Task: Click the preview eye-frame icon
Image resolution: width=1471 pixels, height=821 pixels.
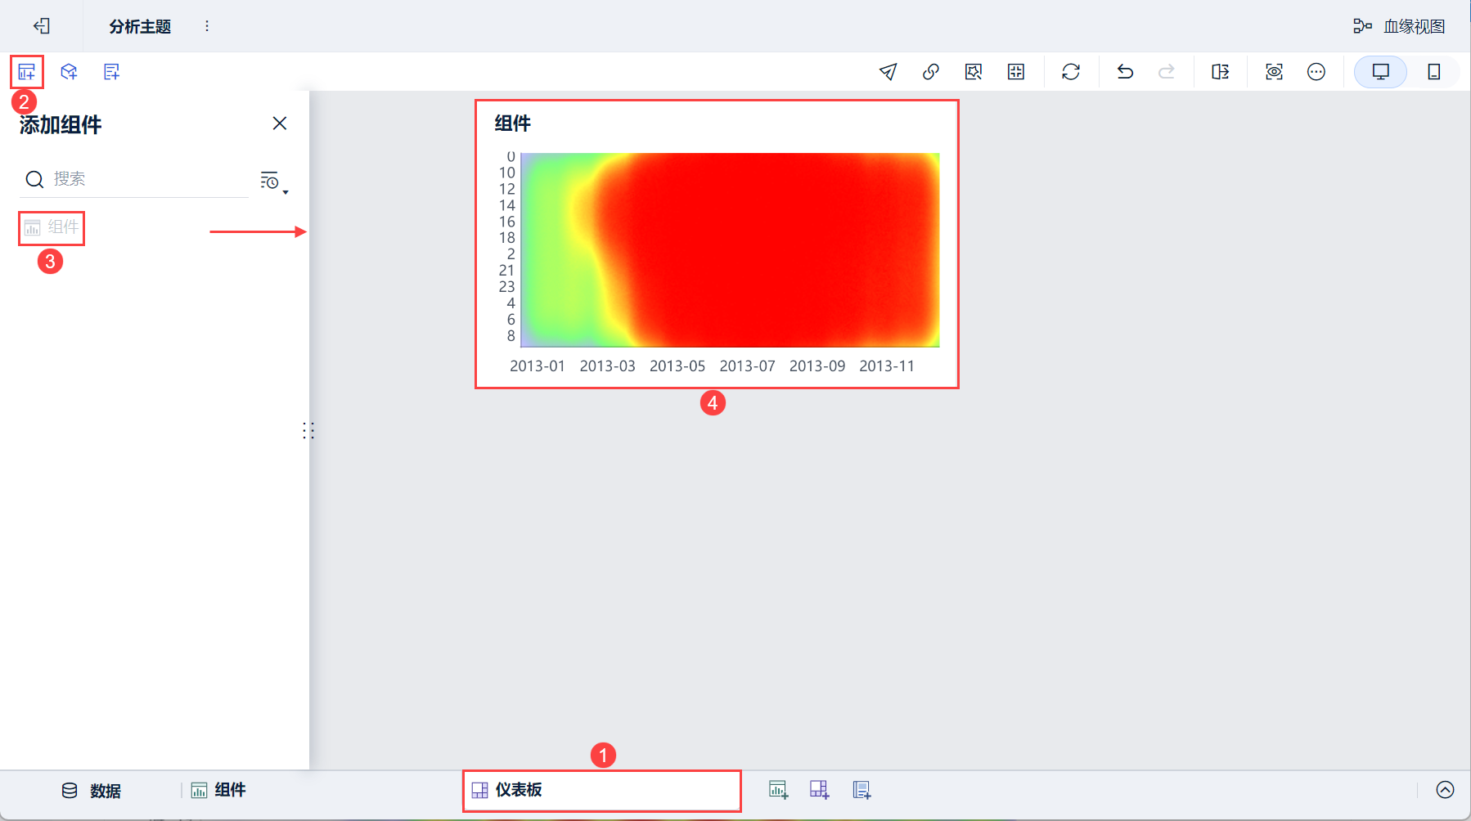Action: (1274, 72)
